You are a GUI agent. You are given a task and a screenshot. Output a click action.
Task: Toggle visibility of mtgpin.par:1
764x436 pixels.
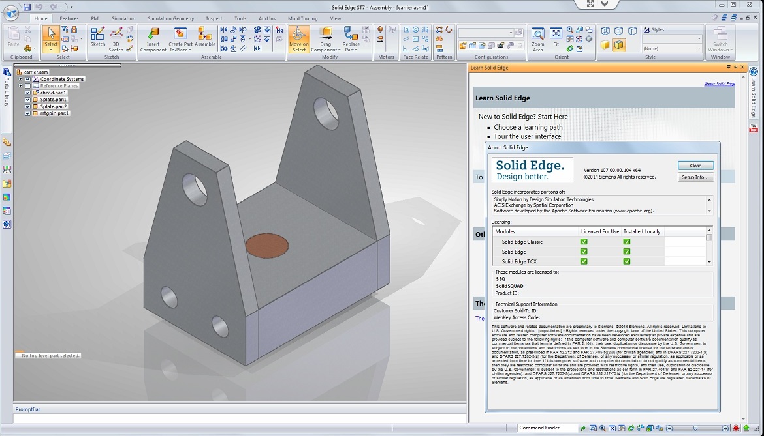coord(28,113)
